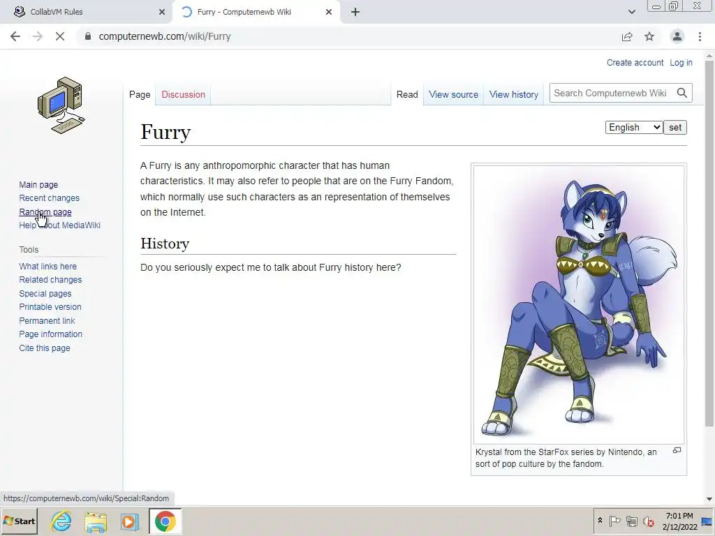Enlarge the Krystal image via the caption icon
Image resolution: width=715 pixels, height=536 pixels.
(x=677, y=451)
